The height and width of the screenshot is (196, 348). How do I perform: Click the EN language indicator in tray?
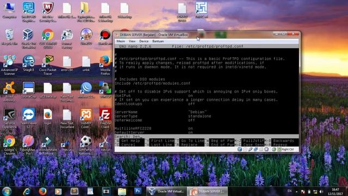coord(289,191)
